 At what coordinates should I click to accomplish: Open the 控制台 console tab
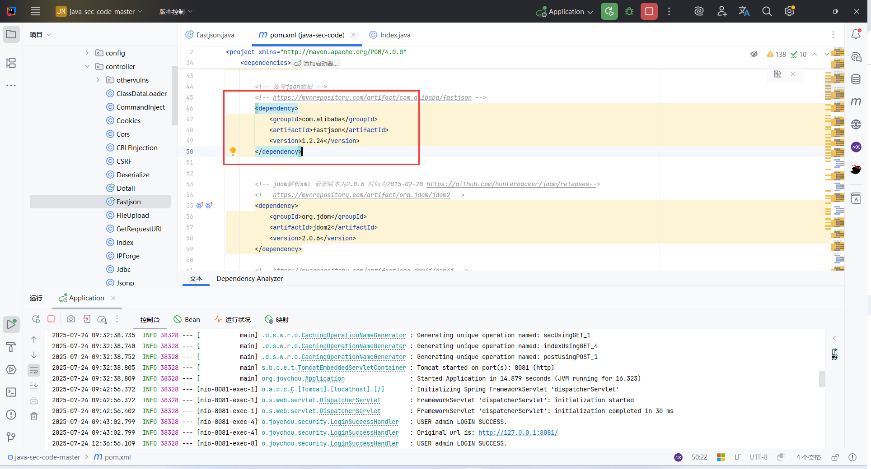(x=150, y=319)
